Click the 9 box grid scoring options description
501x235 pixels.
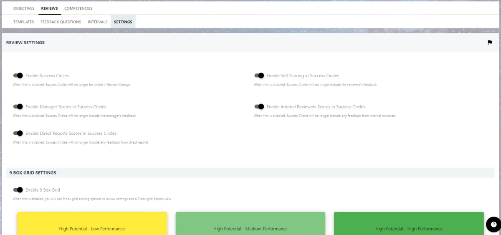[x=92, y=199]
